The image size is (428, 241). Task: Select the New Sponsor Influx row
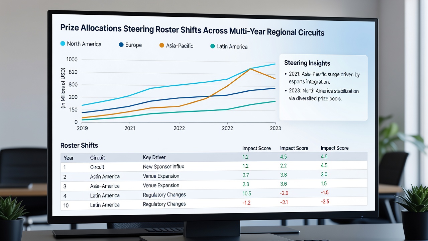click(x=214, y=166)
